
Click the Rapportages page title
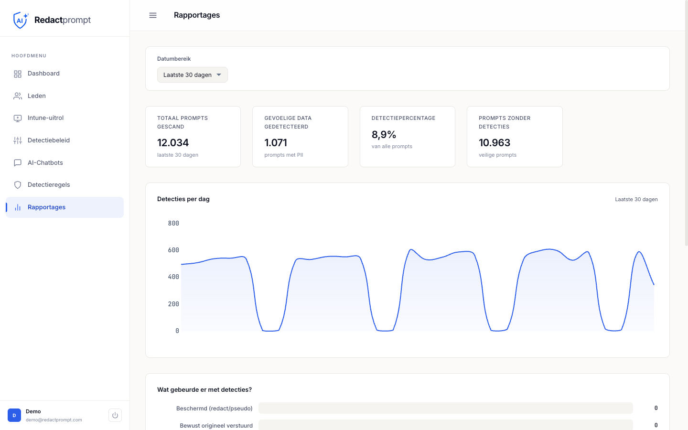click(x=197, y=15)
